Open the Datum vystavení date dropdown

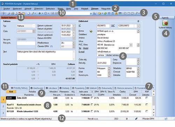[x=74, y=26]
